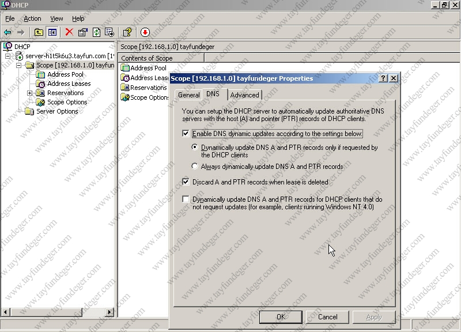The height and width of the screenshot is (332, 461).
Task: Click the Cancel button in Properties dialog
Action: pyautogui.click(x=327, y=317)
